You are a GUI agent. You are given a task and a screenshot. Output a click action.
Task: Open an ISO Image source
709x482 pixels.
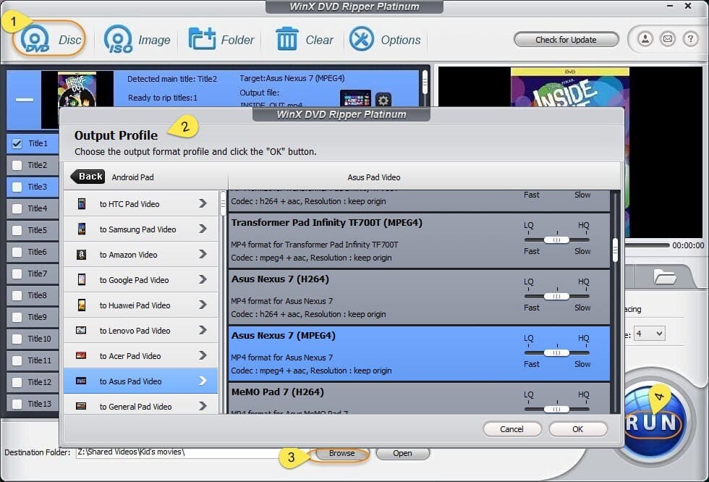137,39
